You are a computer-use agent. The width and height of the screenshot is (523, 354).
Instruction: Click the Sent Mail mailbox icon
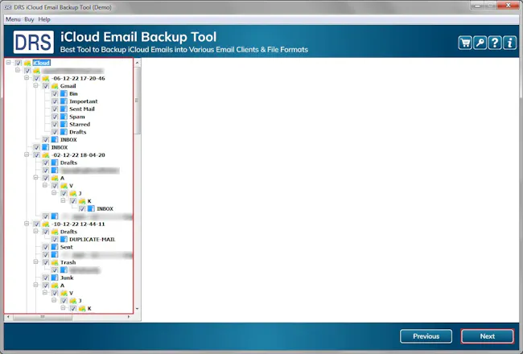[x=64, y=109]
